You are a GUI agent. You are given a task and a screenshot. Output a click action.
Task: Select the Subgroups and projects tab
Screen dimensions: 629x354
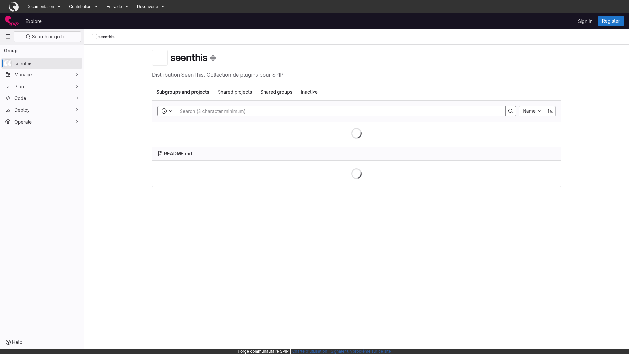pyautogui.click(x=182, y=92)
